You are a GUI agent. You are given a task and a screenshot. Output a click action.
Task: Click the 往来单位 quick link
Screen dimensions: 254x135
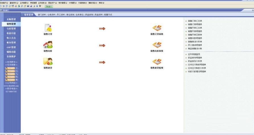[x=80, y=15]
